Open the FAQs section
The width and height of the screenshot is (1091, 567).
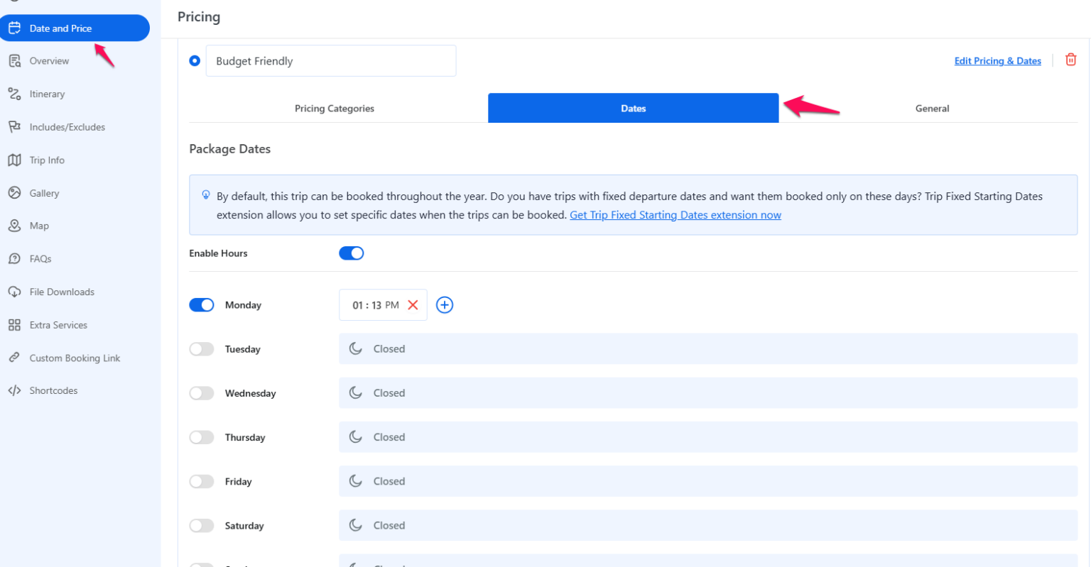pyautogui.click(x=38, y=258)
